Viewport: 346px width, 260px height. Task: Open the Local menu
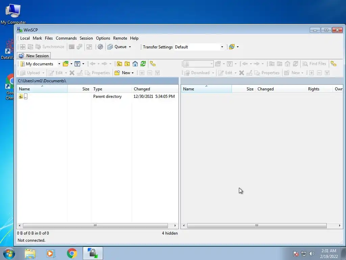coord(25,38)
